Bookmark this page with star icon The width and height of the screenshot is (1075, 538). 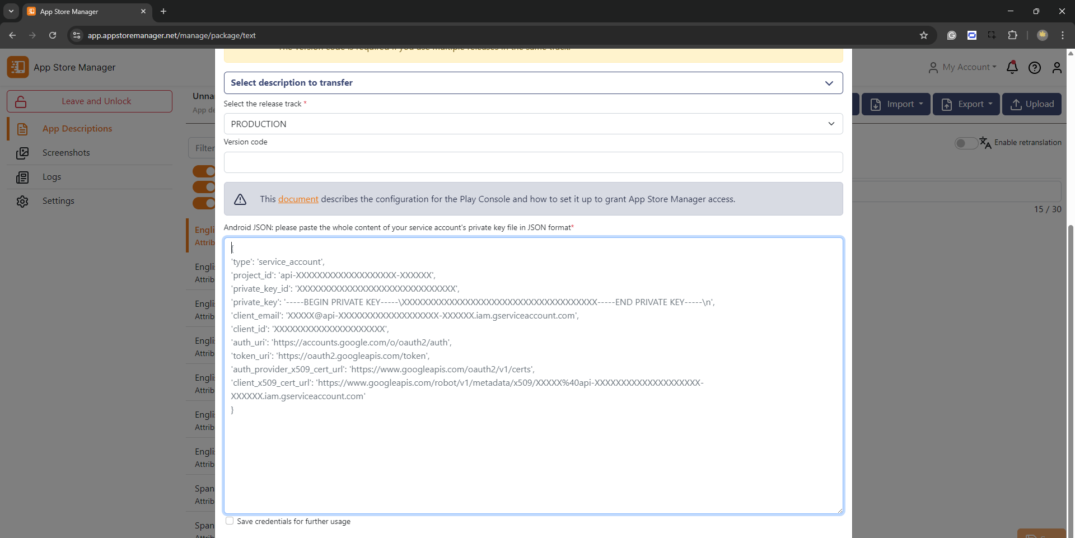point(924,35)
